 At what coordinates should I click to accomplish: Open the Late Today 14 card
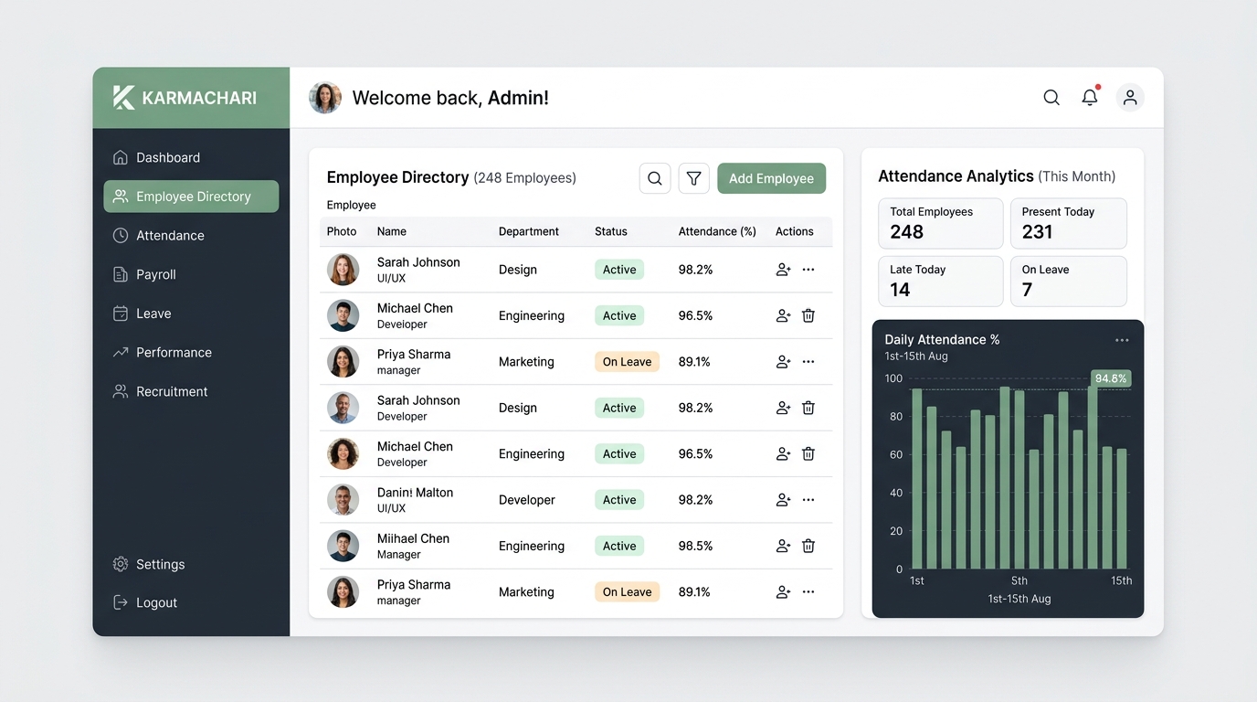[x=941, y=282]
